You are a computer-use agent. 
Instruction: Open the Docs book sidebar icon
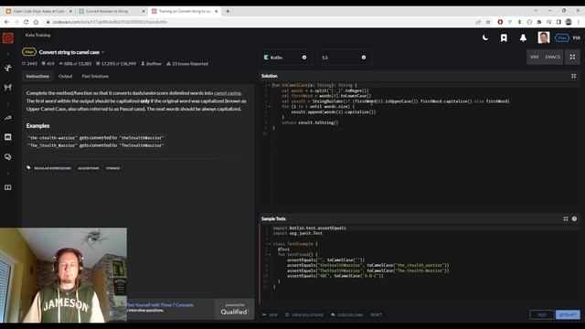coord(8,187)
